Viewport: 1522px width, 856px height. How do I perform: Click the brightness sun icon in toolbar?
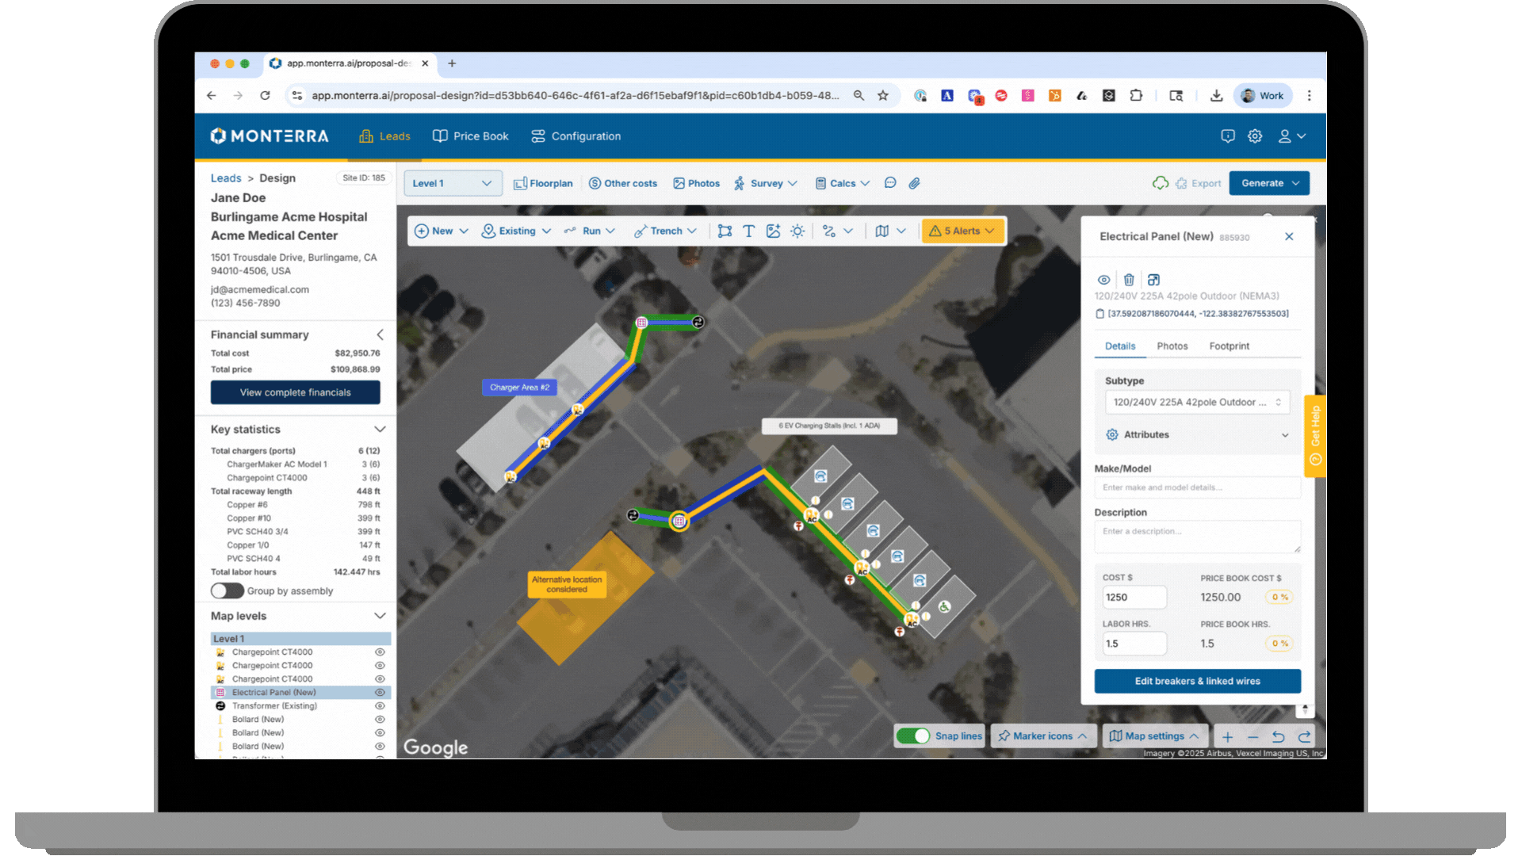pyautogui.click(x=797, y=231)
